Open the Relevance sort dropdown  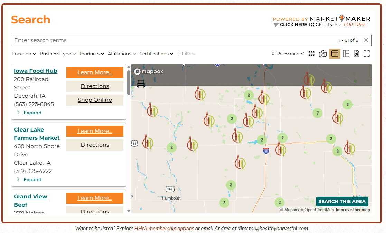click(x=288, y=54)
